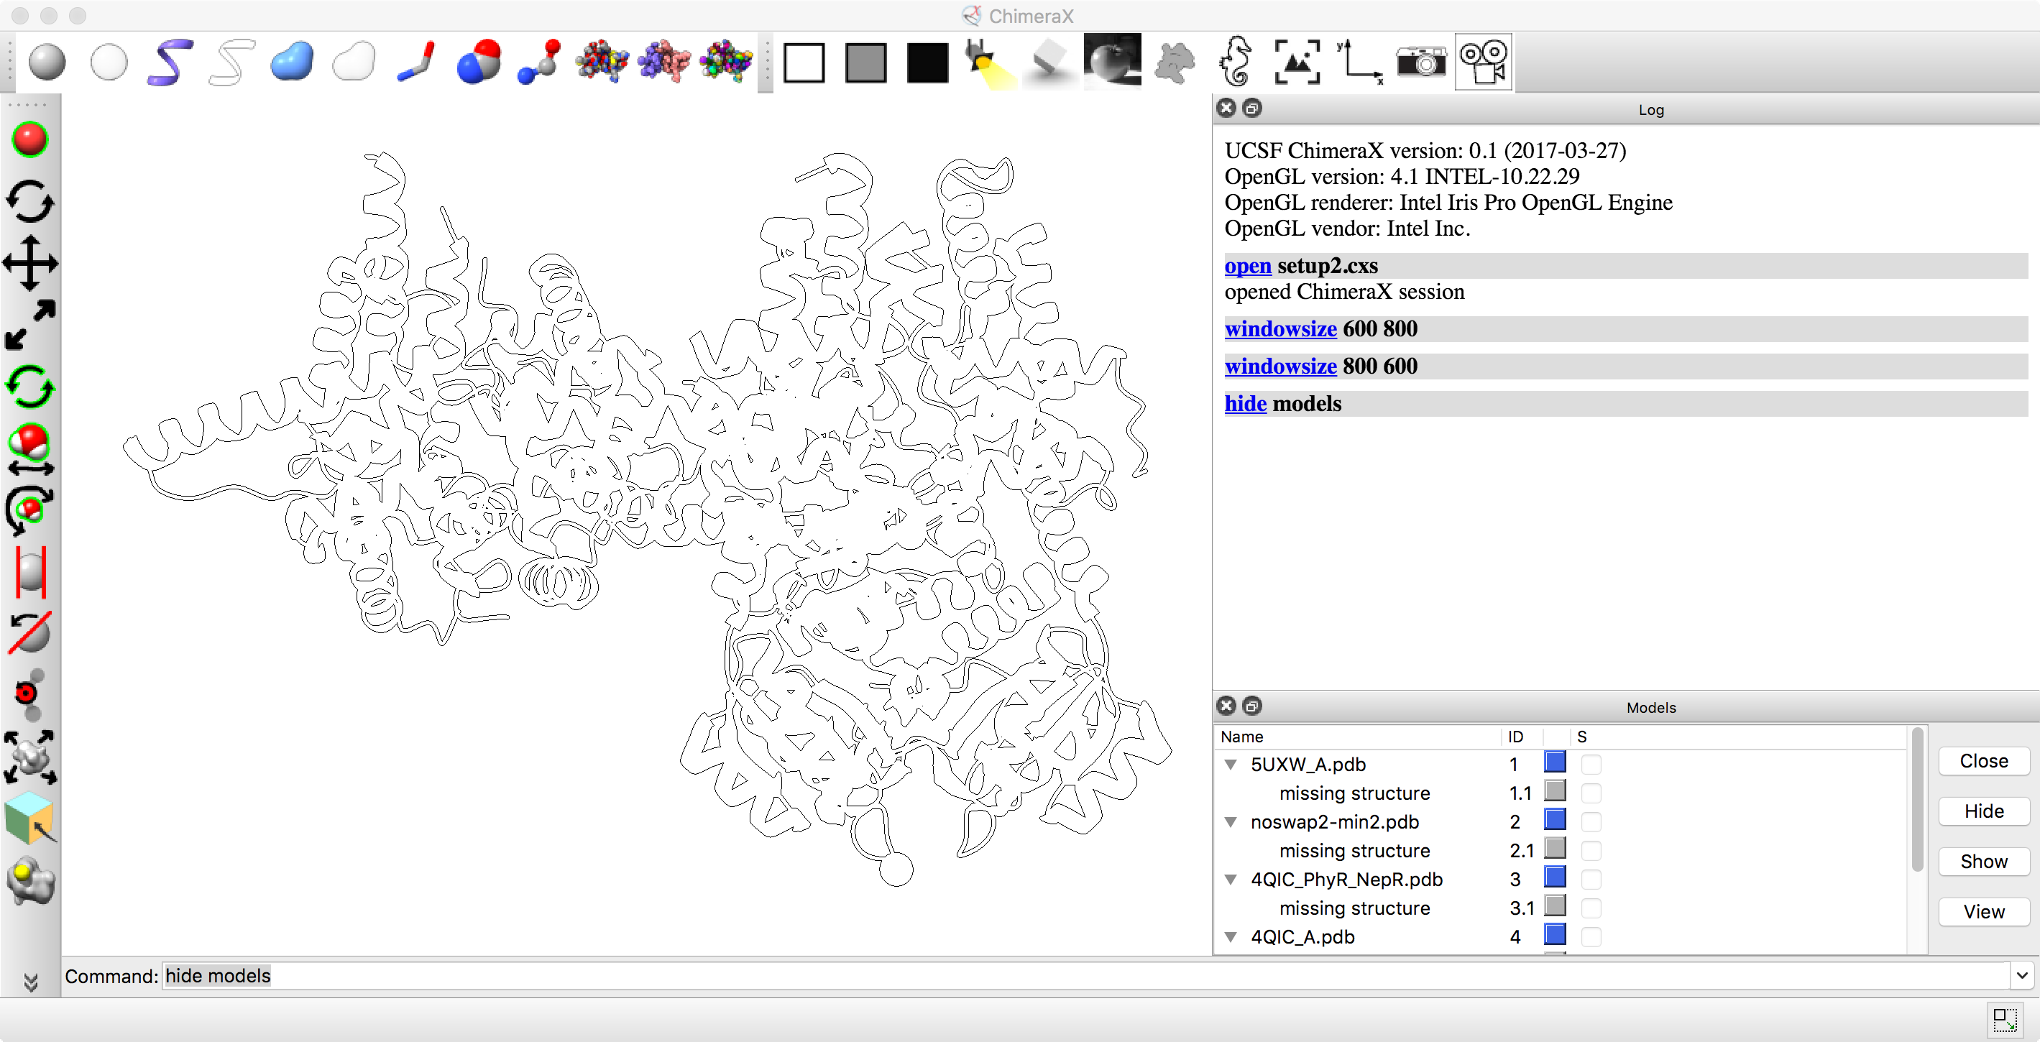Click the blue color swatch for 4QIC_A.pdb
Image resolution: width=2040 pixels, height=1042 pixels.
tap(1555, 935)
